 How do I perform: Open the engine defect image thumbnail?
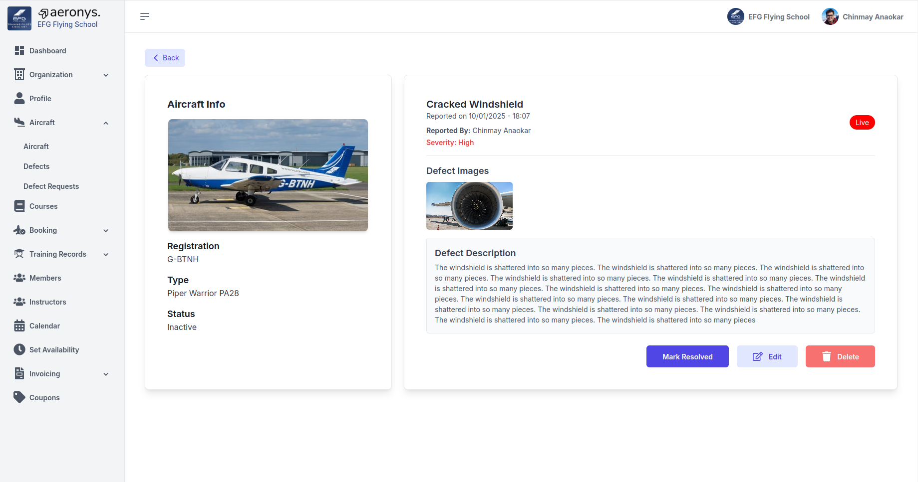(x=469, y=206)
